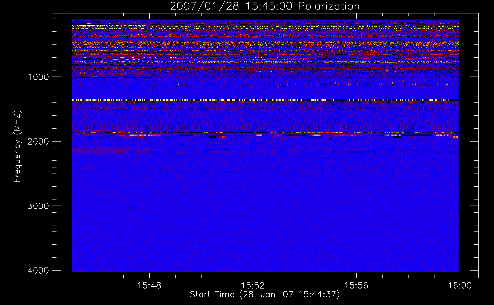The height and width of the screenshot is (305, 494).
Task: Select the 2000 frequency tick label
Action: (38, 141)
